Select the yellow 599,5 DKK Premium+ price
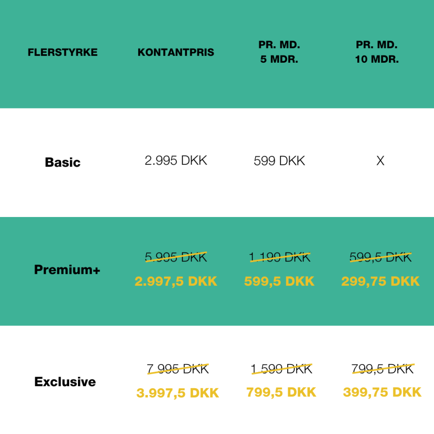This screenshot has width=434, height=434. pyautogui.click(x=279, y=281)
